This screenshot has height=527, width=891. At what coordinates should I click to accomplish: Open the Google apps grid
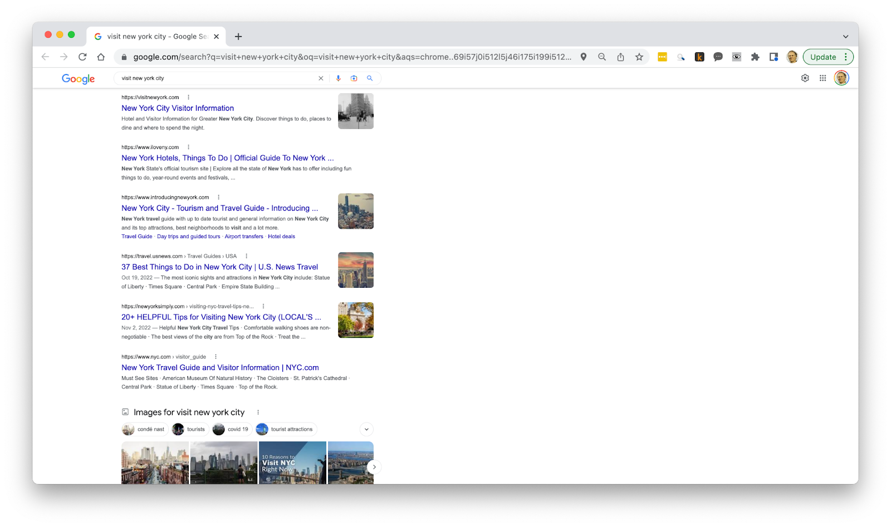click(823, 78)
